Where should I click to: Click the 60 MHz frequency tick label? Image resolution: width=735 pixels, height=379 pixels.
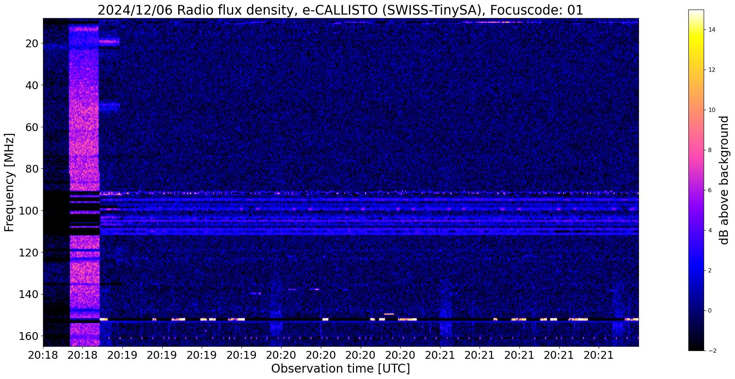pos(32,127)
